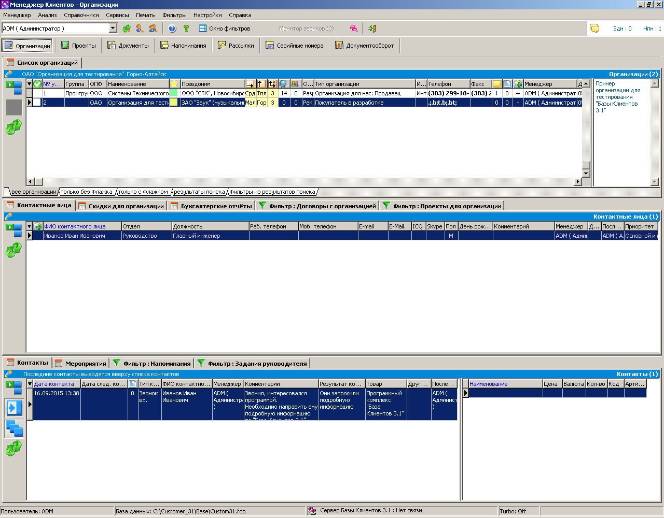Viewport: 664px width, 518px height.
Task: Toggle the flag checkbox for organization row 1
Action: [37, 93]
